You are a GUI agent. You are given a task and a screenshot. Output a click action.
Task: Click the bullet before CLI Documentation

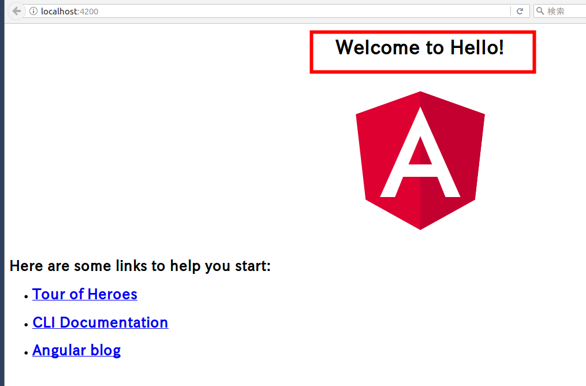click(26, 325)
